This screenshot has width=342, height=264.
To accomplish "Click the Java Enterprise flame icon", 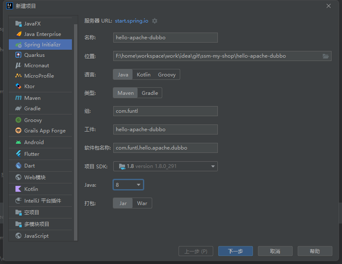I will click(x=18, y=34).
